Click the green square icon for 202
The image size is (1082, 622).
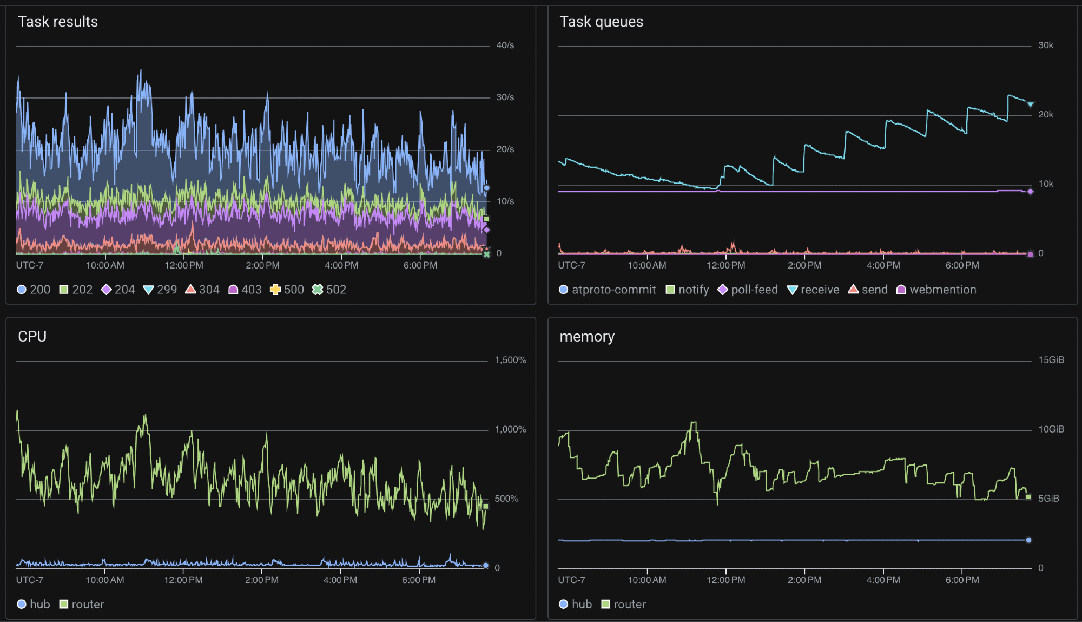[x=64, y=290]
